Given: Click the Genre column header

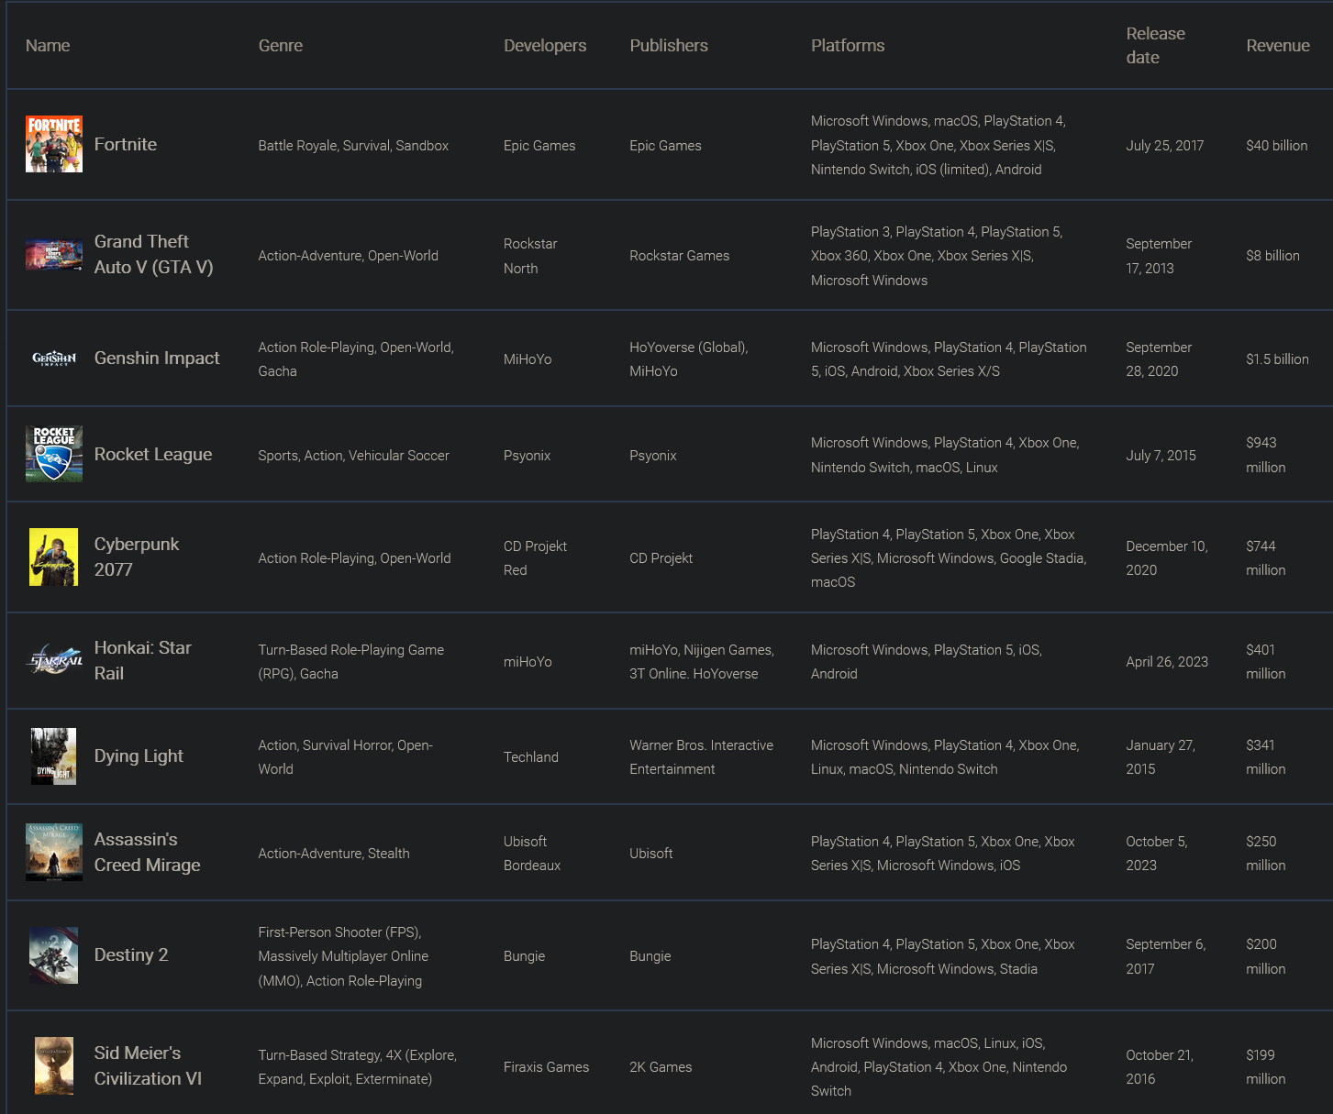Looking at the screenshot, I should 281,46.
